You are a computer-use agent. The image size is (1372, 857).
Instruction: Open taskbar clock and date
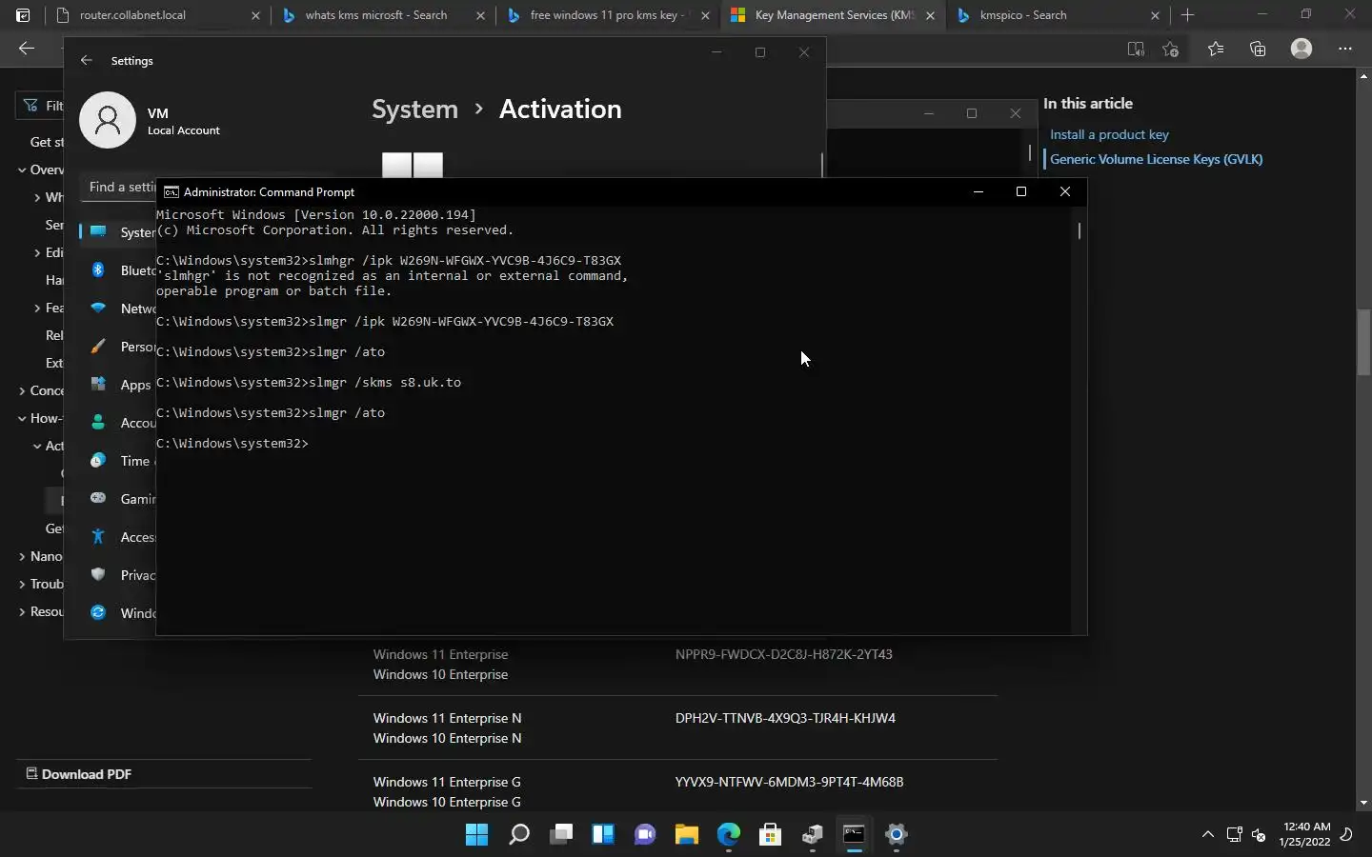pyautogui.click(x=1305, y=835)
